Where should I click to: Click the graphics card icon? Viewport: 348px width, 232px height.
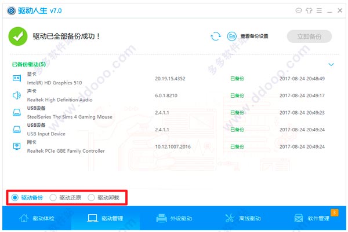tap(17, 78)
